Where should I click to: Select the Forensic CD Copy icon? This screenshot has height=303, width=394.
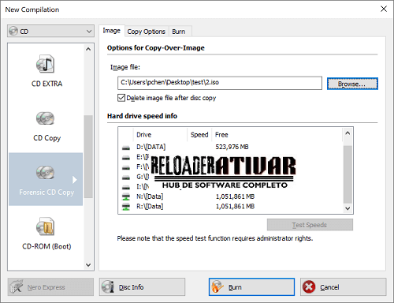[46, 173]
